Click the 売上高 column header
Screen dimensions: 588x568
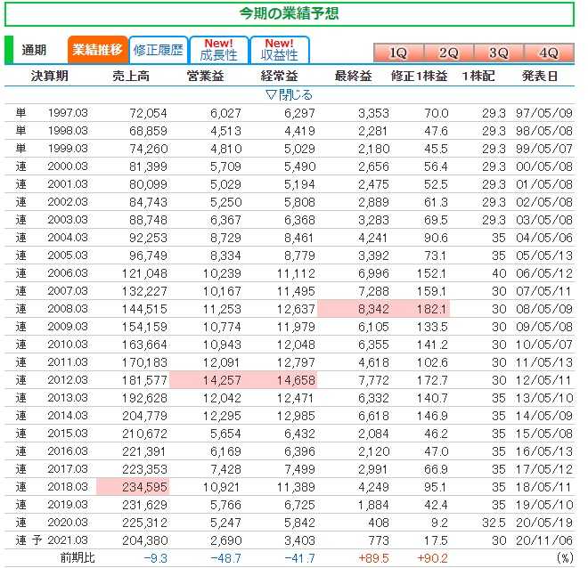(x=131, y=76)
